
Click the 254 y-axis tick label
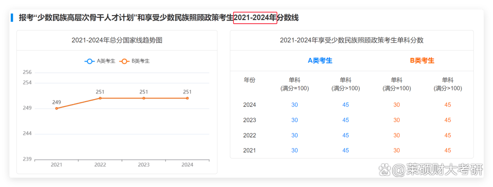tap(27, 83)
